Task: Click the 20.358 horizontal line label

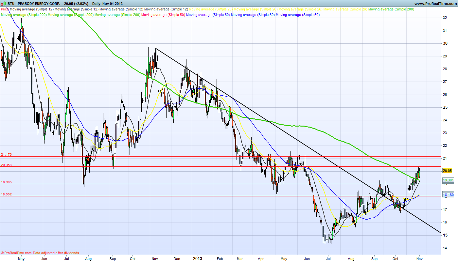Action: (7, 165)
